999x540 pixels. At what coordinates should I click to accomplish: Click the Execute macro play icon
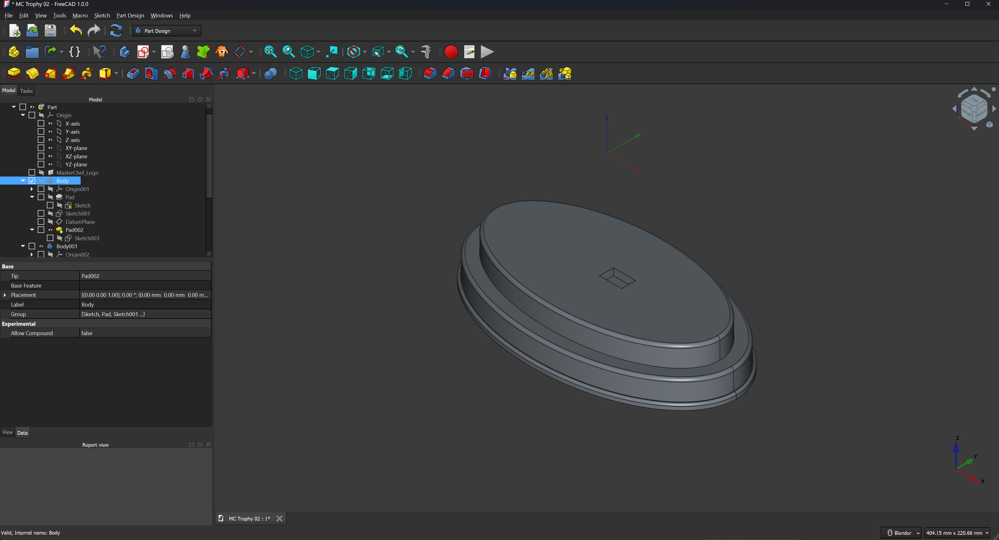(487, 51)
